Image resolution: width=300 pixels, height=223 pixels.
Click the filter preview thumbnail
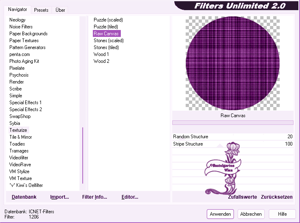pyautogui.click(x=233, y=63)
